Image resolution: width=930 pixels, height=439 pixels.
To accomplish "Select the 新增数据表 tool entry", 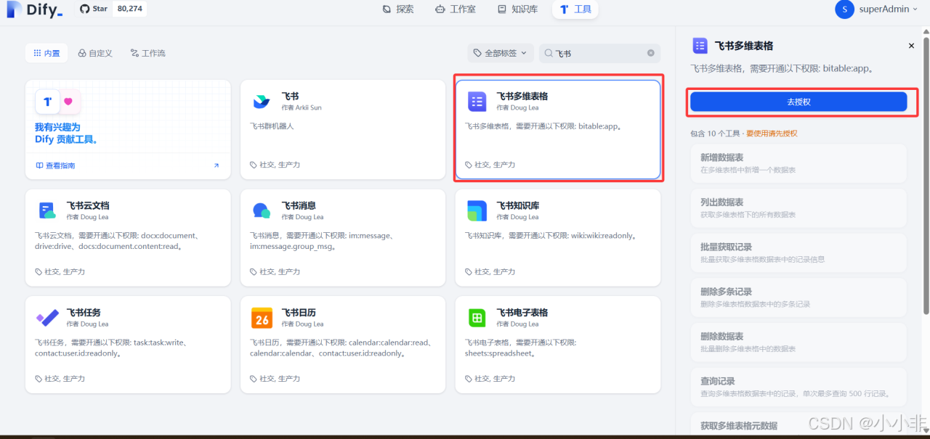I will [798, 163].
